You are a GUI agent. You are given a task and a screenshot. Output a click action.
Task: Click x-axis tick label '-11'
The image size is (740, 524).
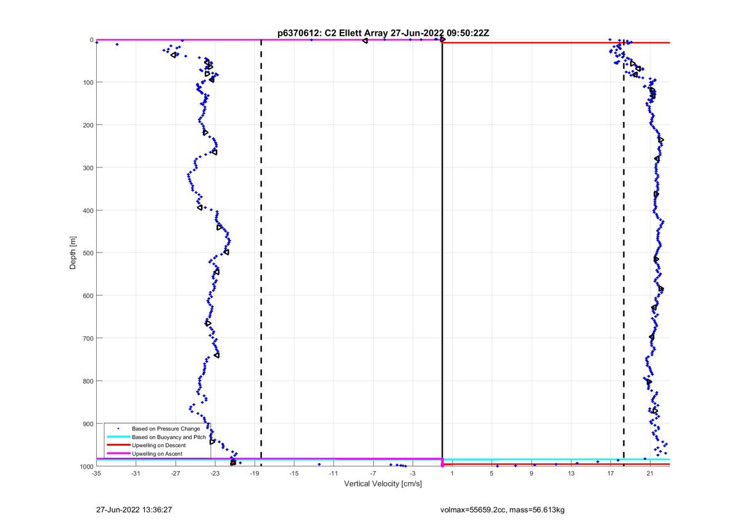click(333, 474)
